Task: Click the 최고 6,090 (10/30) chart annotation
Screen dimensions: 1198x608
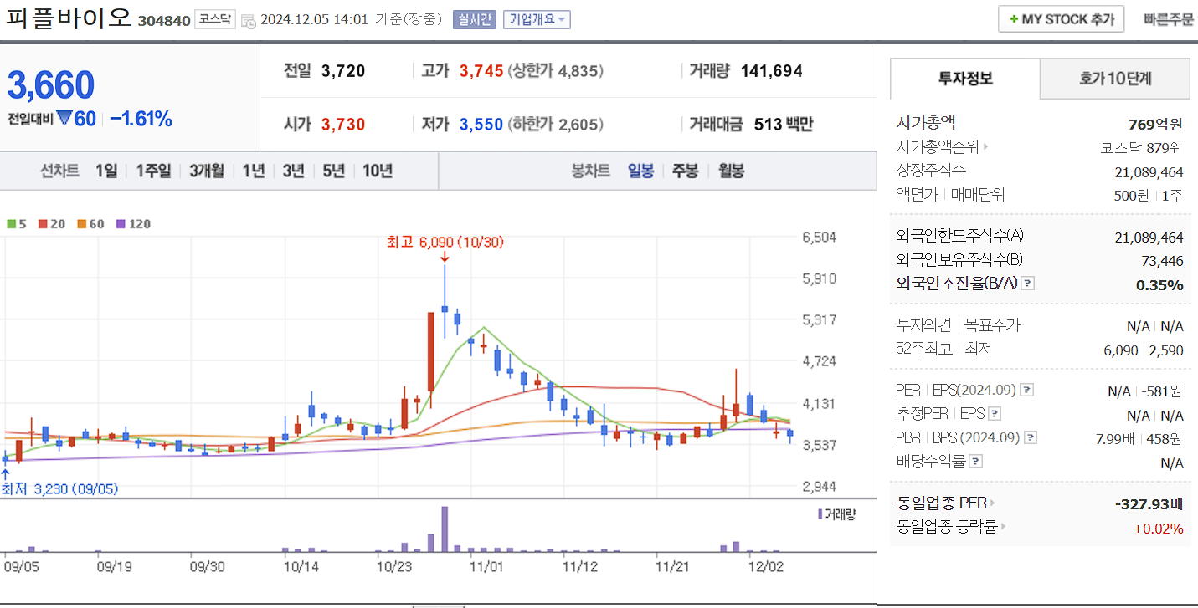Action: 445,243
